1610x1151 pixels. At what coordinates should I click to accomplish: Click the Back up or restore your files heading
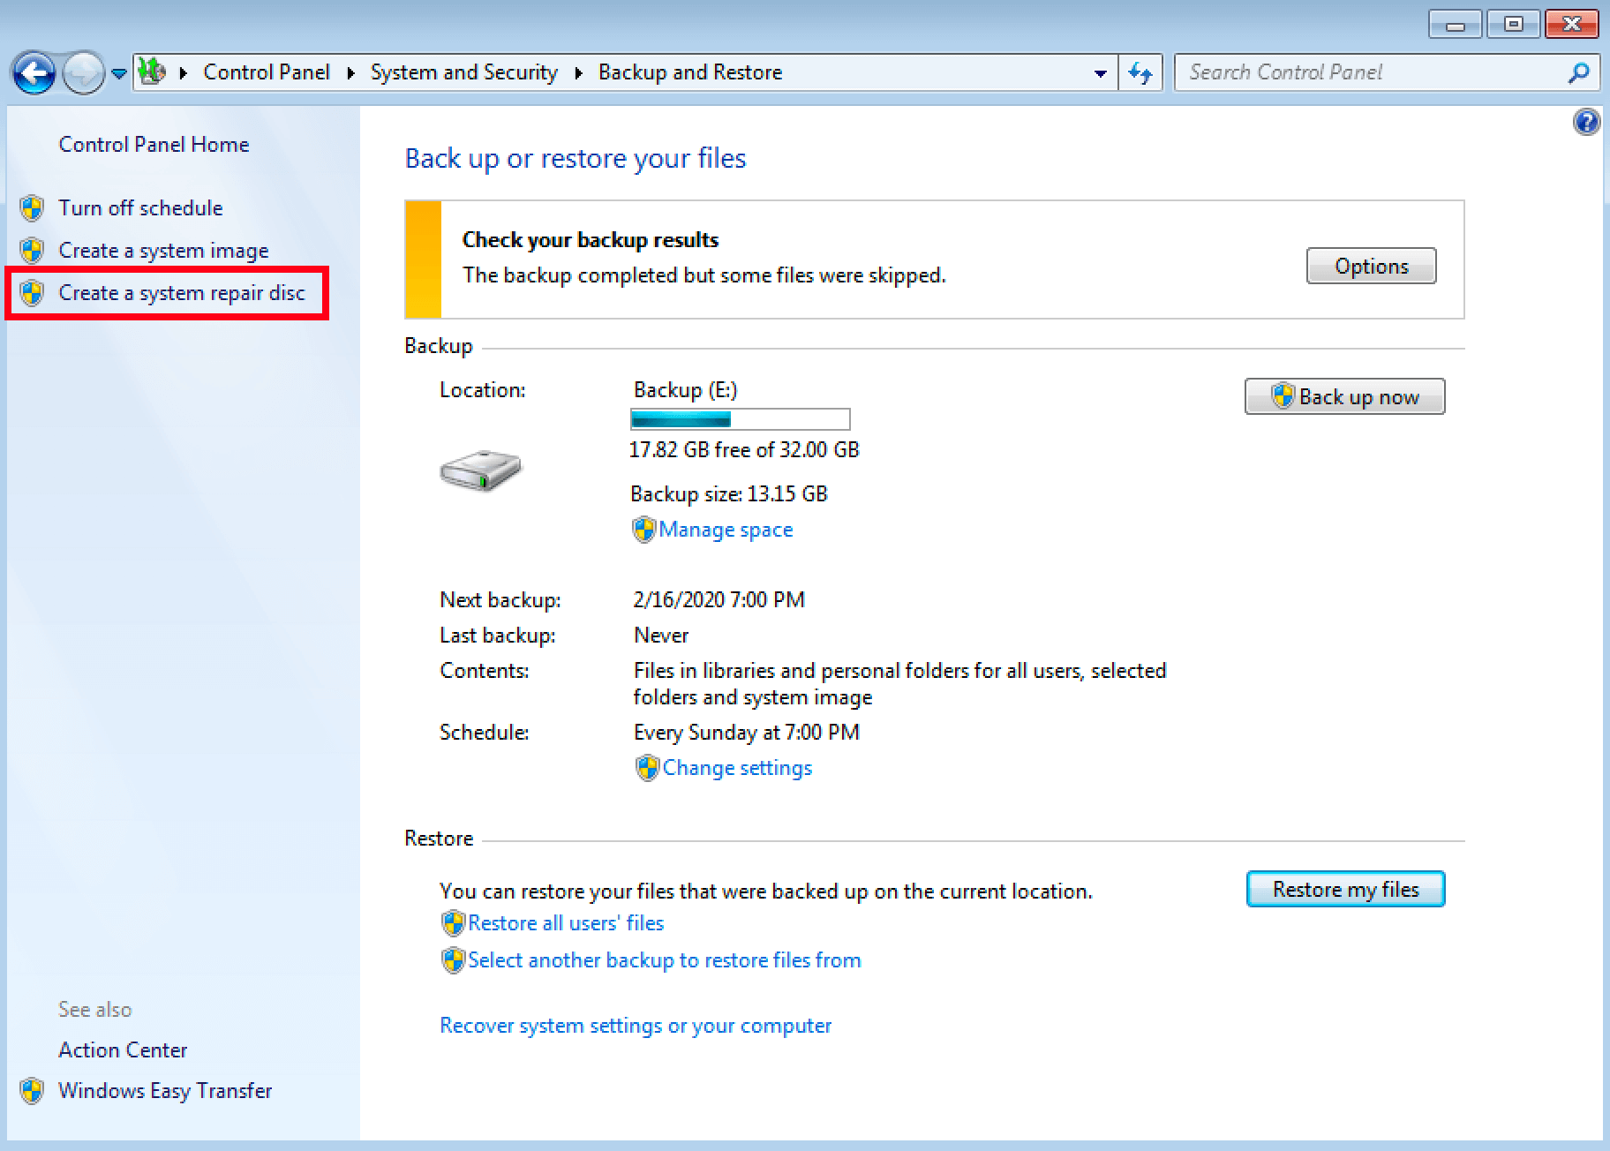tap(576, 158)
